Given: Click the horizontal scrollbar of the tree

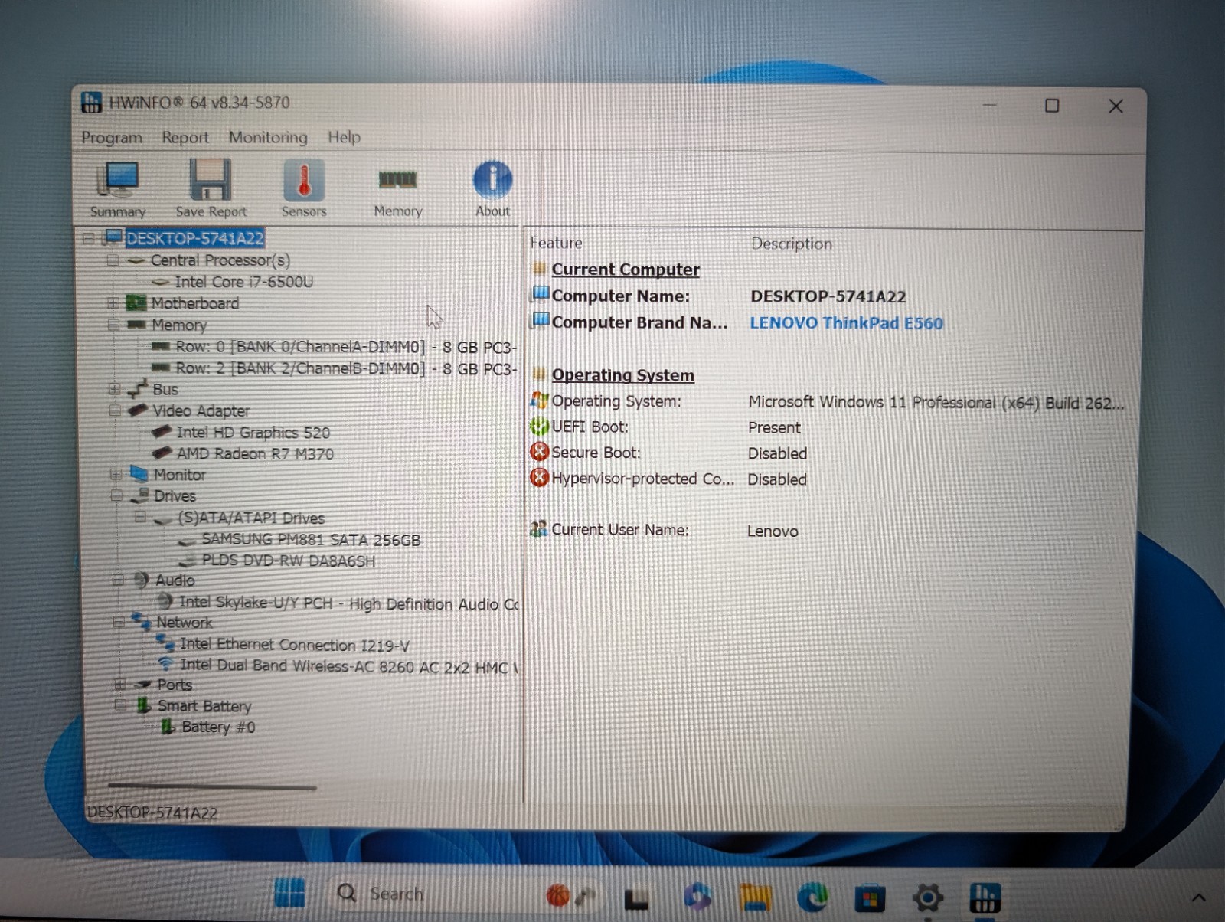Looking at the screenshot, I should tap(212, 786).
